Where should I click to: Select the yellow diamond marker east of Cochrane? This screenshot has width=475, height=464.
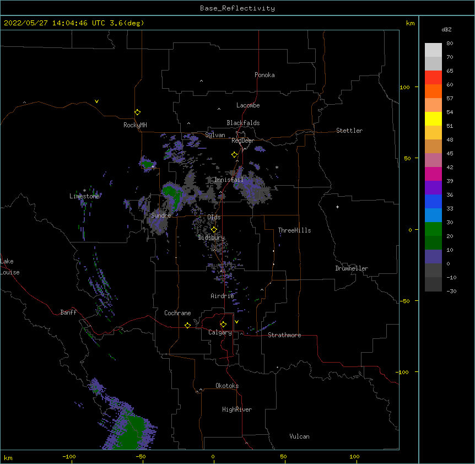tap(187, 325)
